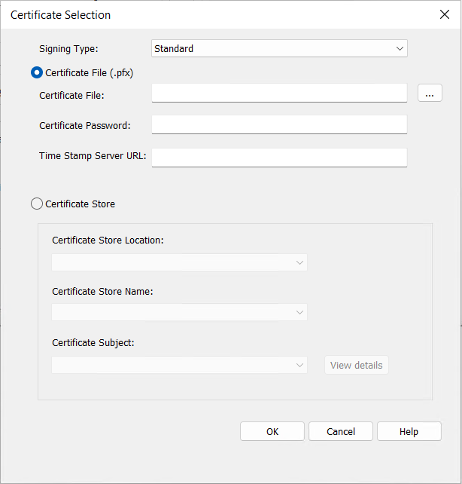Click the Certificate File path input field
The height and width of the screenshot is (484, 462).
[279, 93]
